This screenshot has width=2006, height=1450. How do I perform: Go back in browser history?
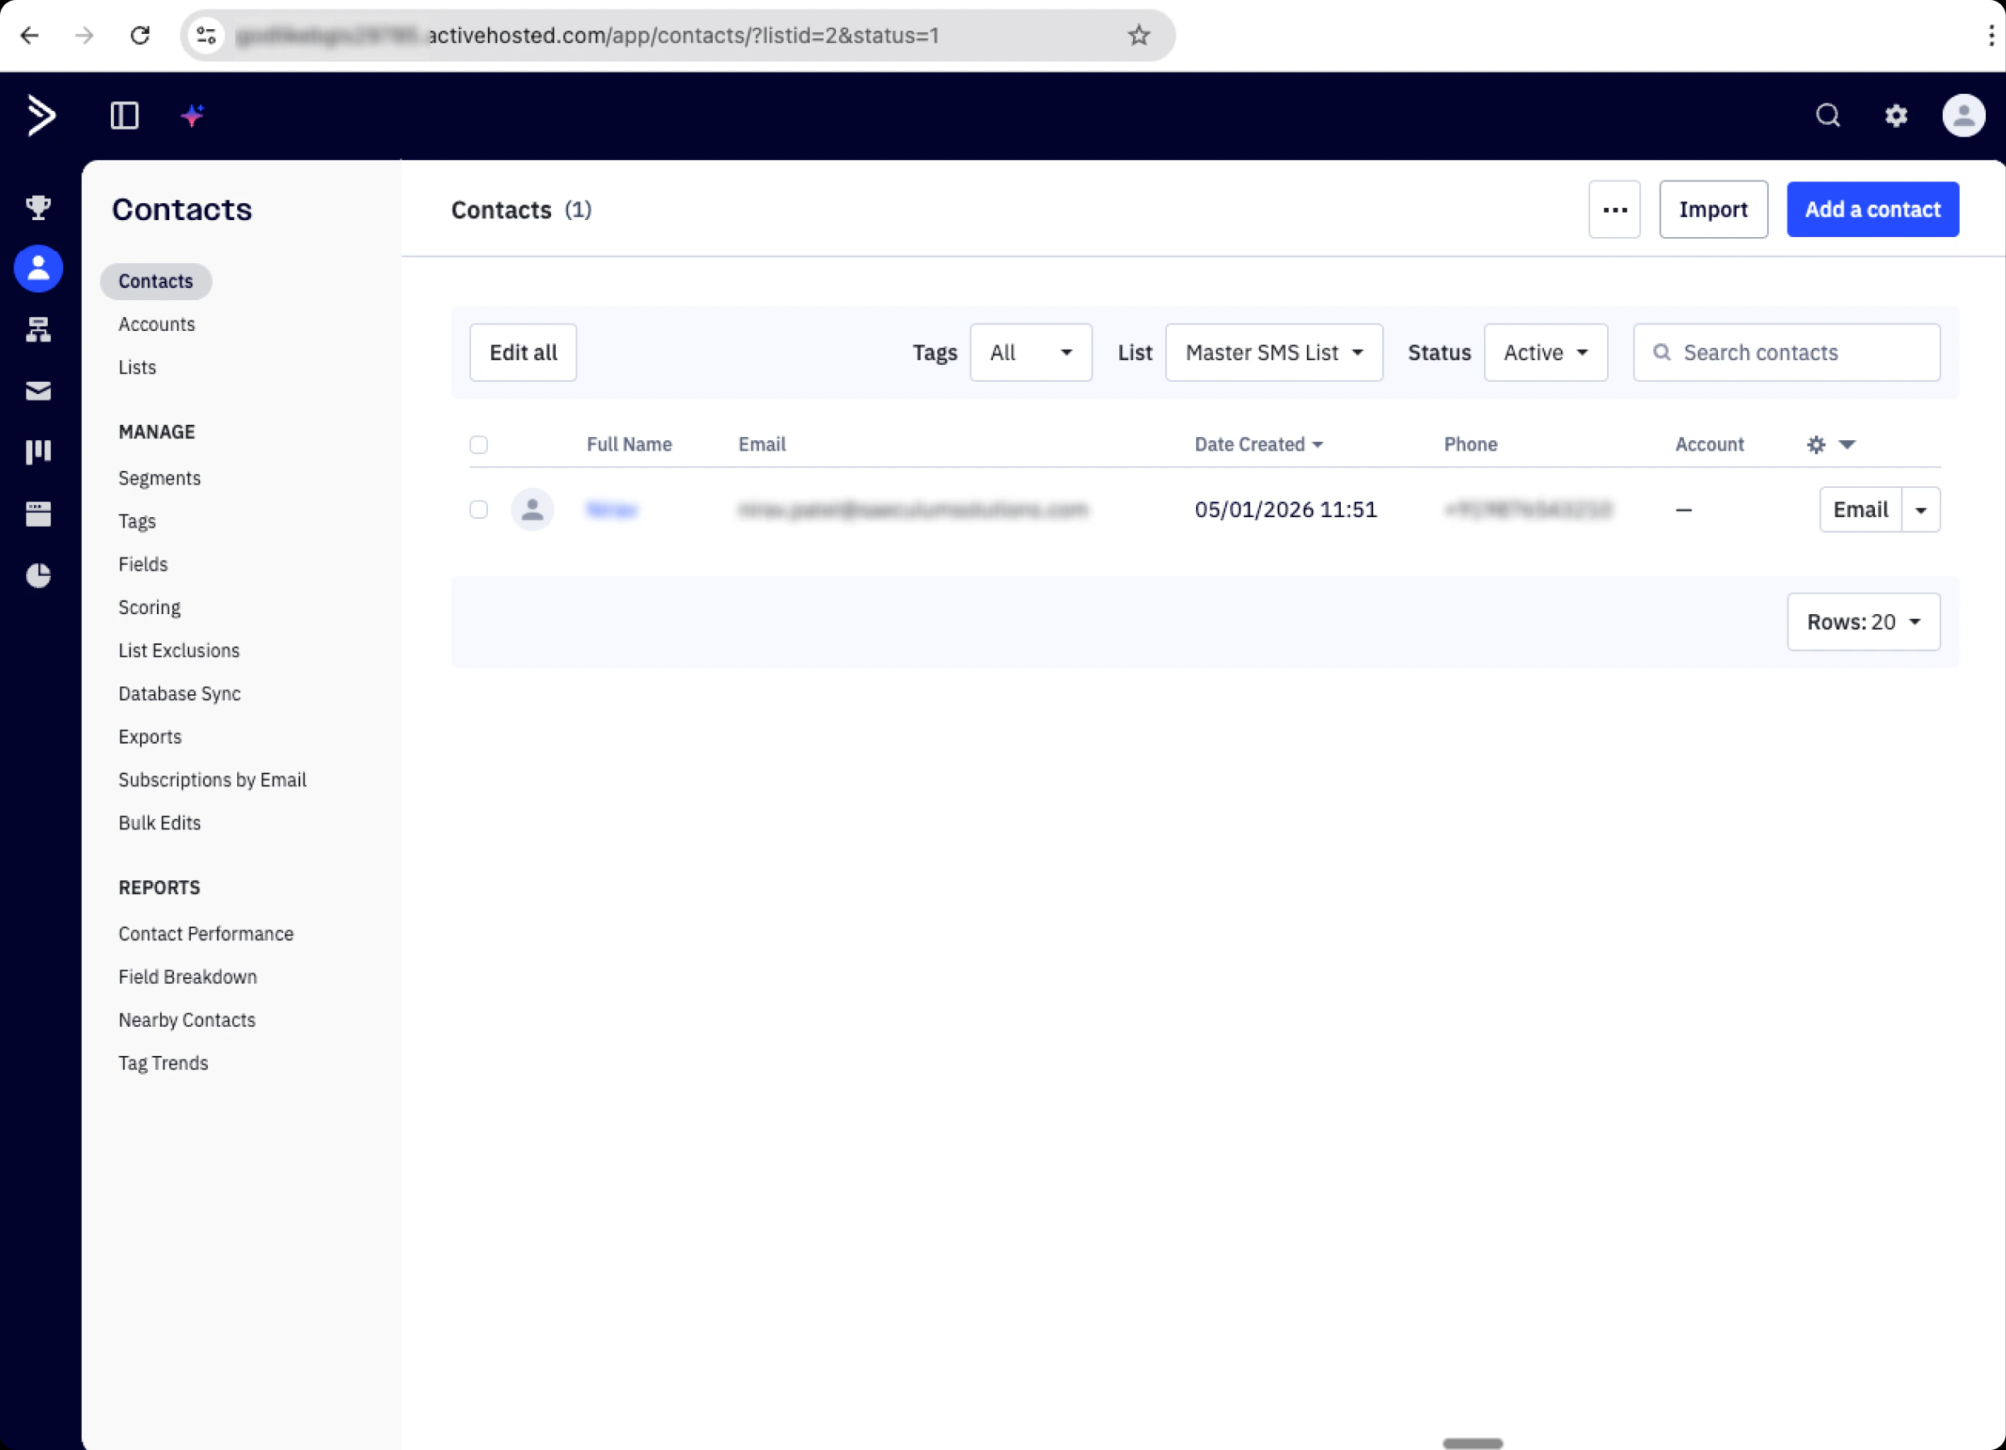tap(29, 36)
